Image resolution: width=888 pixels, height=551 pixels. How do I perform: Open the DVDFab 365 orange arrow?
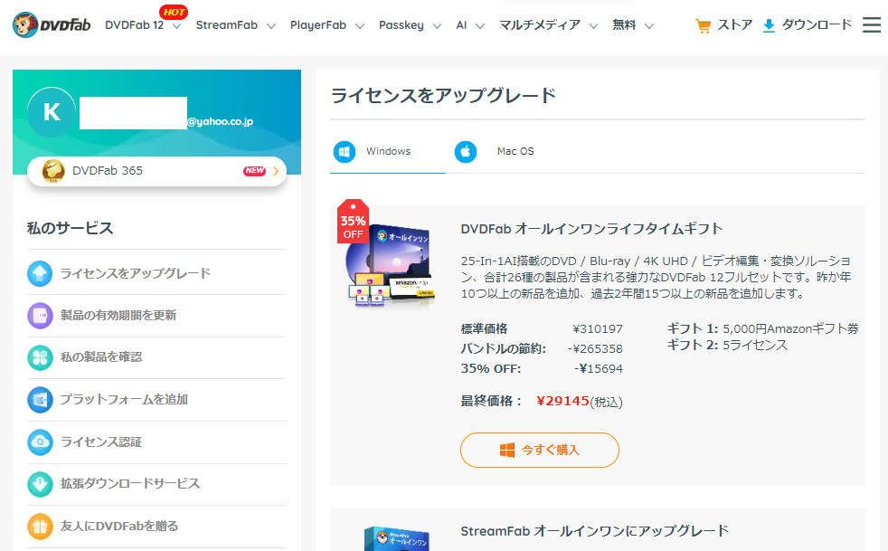[276, 171]
